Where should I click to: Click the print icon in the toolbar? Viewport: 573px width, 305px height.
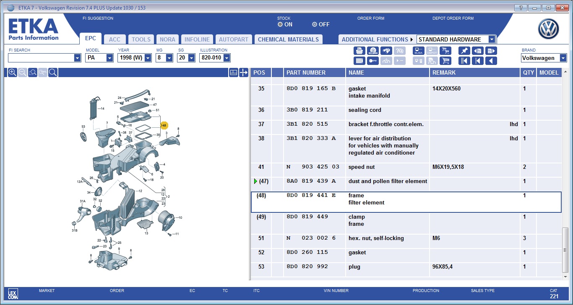[x=359, y=51]
